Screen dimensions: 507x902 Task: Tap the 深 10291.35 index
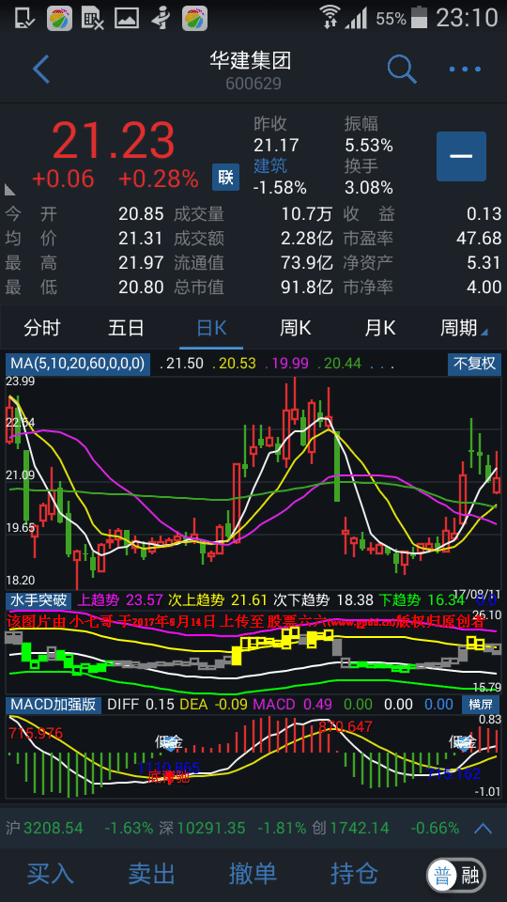[x=202, y=829]
